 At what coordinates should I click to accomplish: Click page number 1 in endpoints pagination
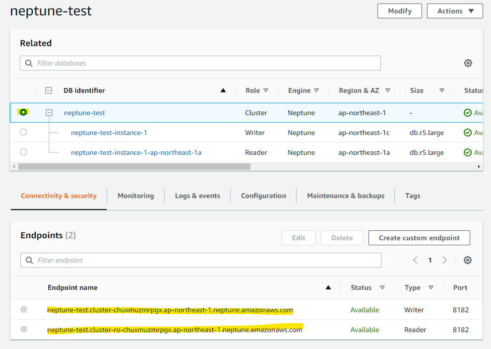[430, 260]
